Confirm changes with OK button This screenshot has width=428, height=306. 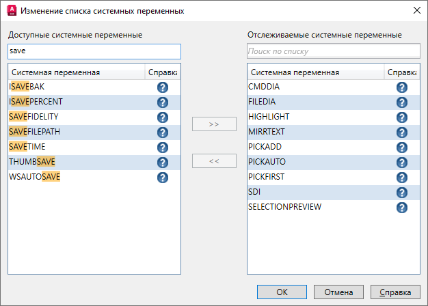282,292
